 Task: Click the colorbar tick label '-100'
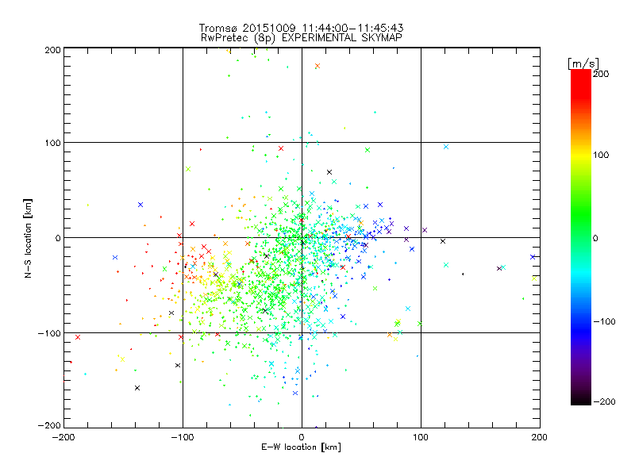[604, 322]
